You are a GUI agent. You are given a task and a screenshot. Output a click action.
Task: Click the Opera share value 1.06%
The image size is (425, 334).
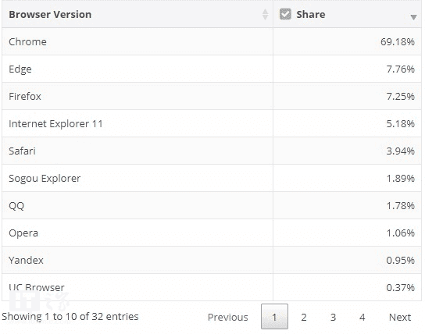(400, 233)
